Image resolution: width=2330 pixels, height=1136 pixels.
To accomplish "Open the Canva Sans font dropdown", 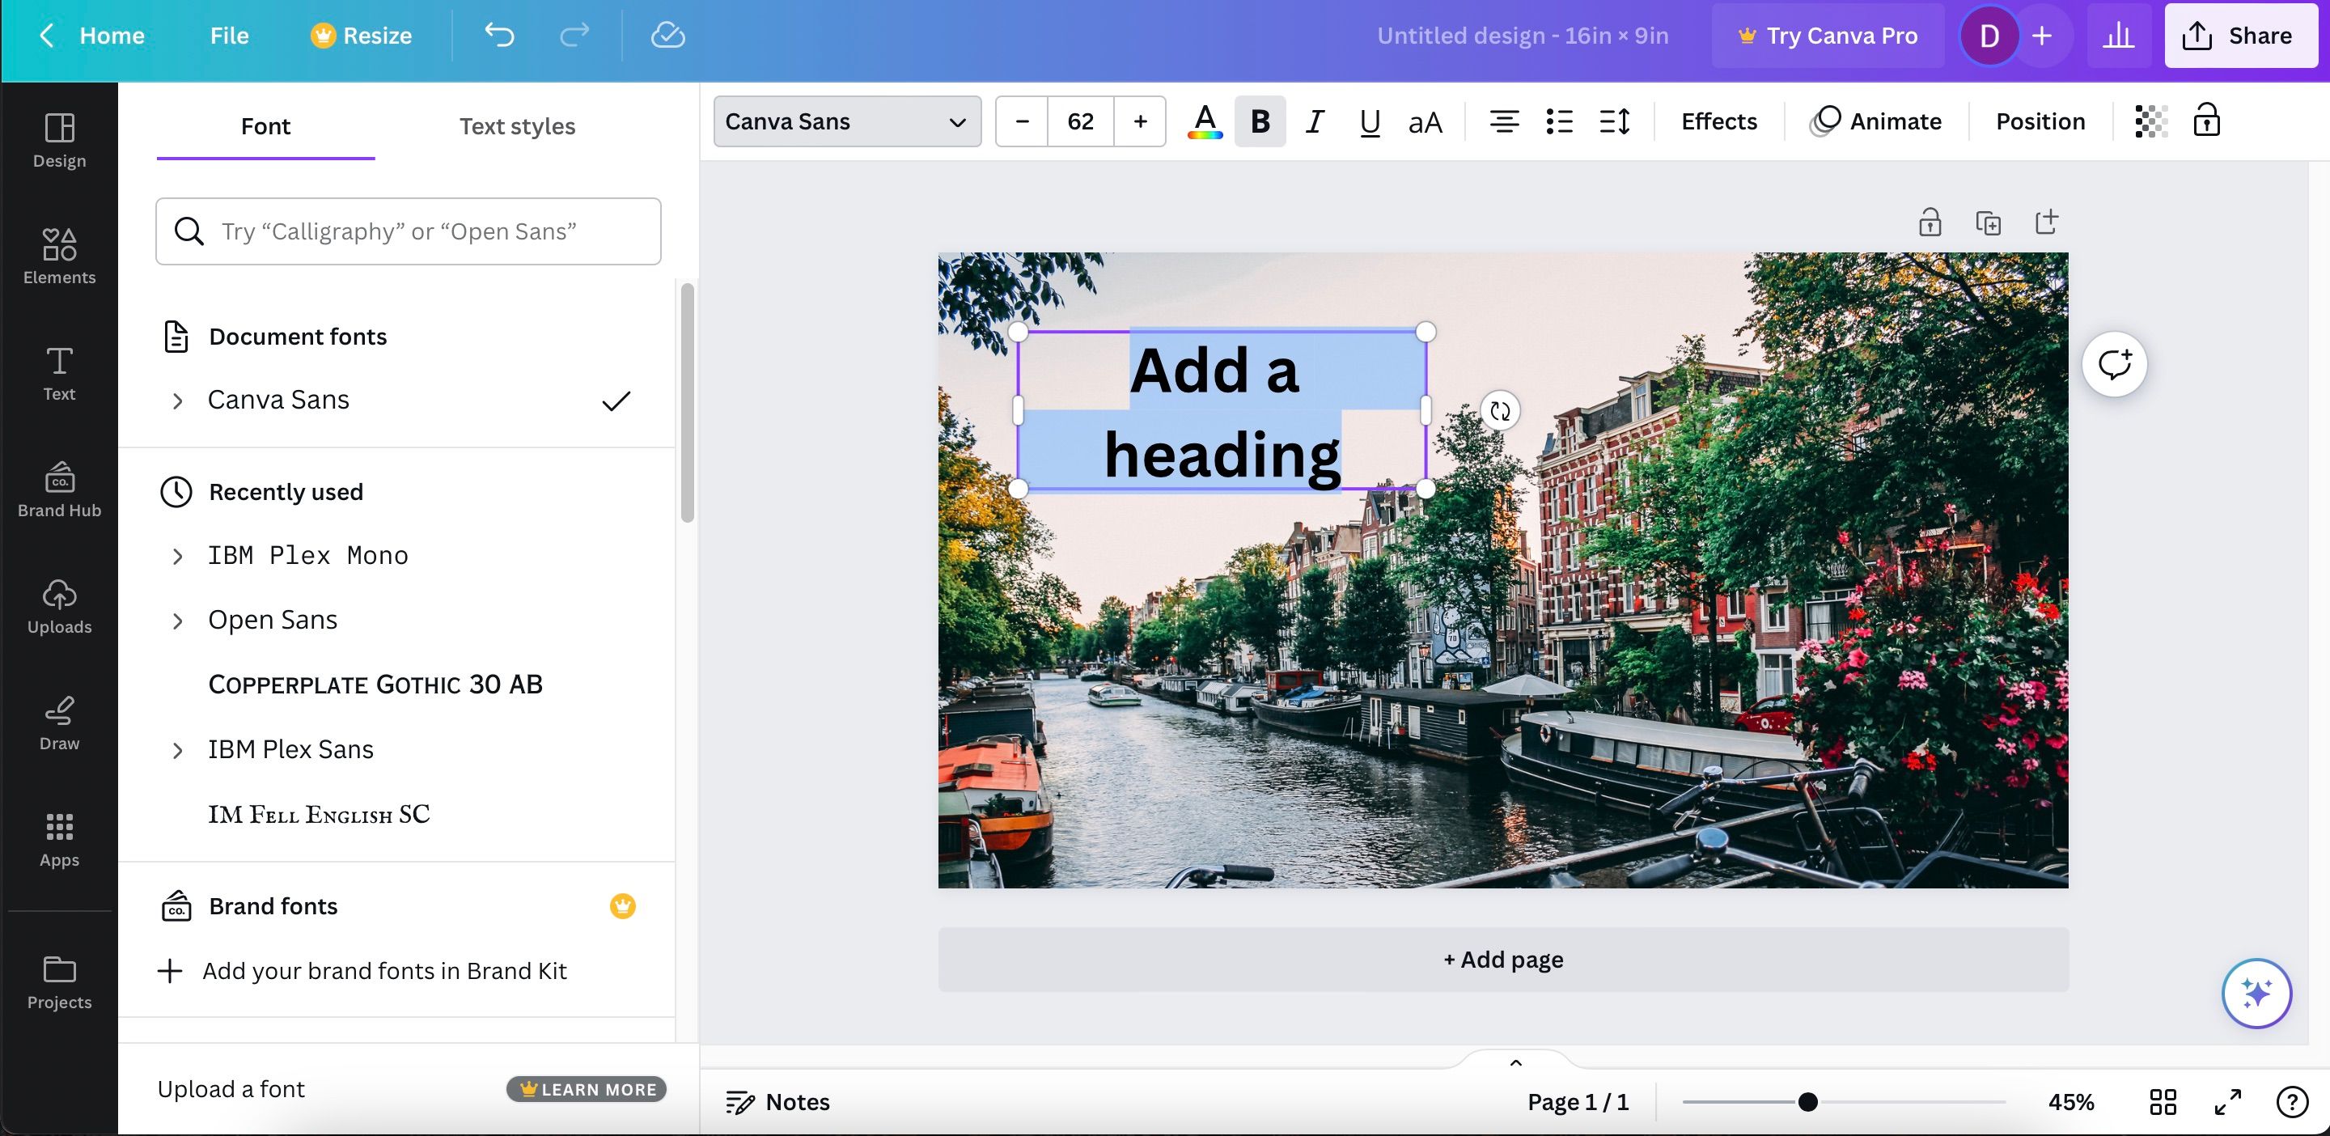I will (846, 121).
